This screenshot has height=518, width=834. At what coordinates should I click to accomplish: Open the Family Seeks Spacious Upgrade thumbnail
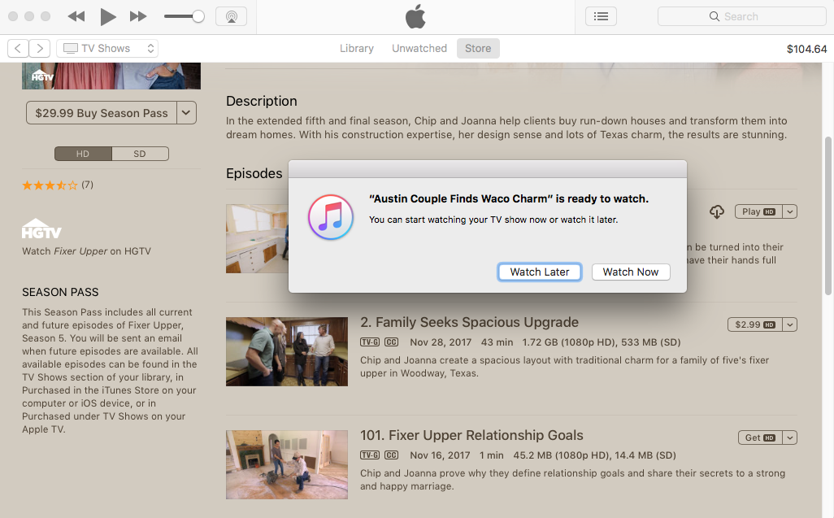(287, 352)
